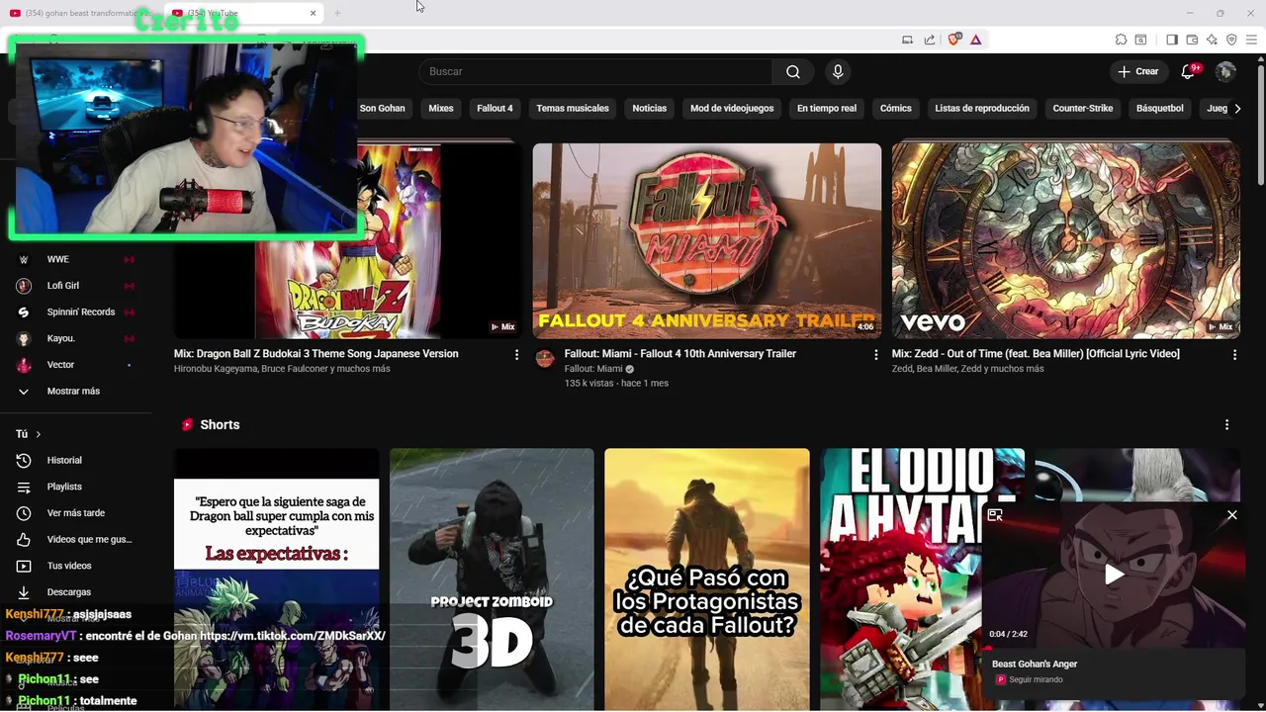Image resolution: width=1266 pixels, height=712 pixels.
Task: Play the Beast Gohan's Anger miniplayer
Action: 1114,574
